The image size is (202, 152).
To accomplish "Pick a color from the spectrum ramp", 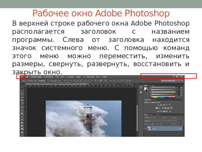I will pos(163,97).
